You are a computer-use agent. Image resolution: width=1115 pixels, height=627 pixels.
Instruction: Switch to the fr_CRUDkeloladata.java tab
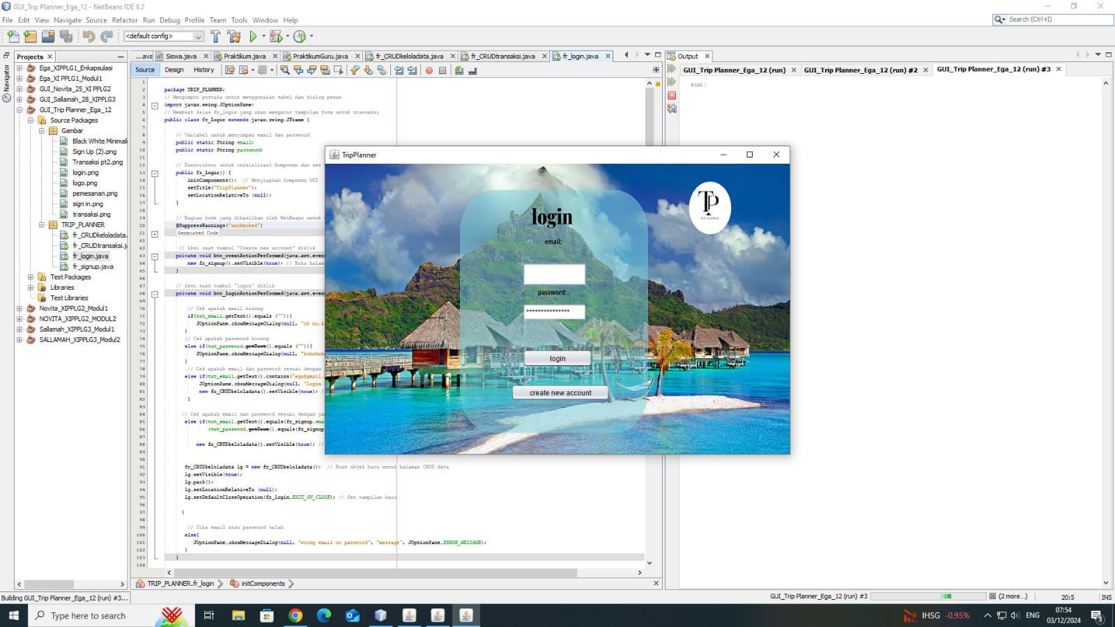click(409, 56)
